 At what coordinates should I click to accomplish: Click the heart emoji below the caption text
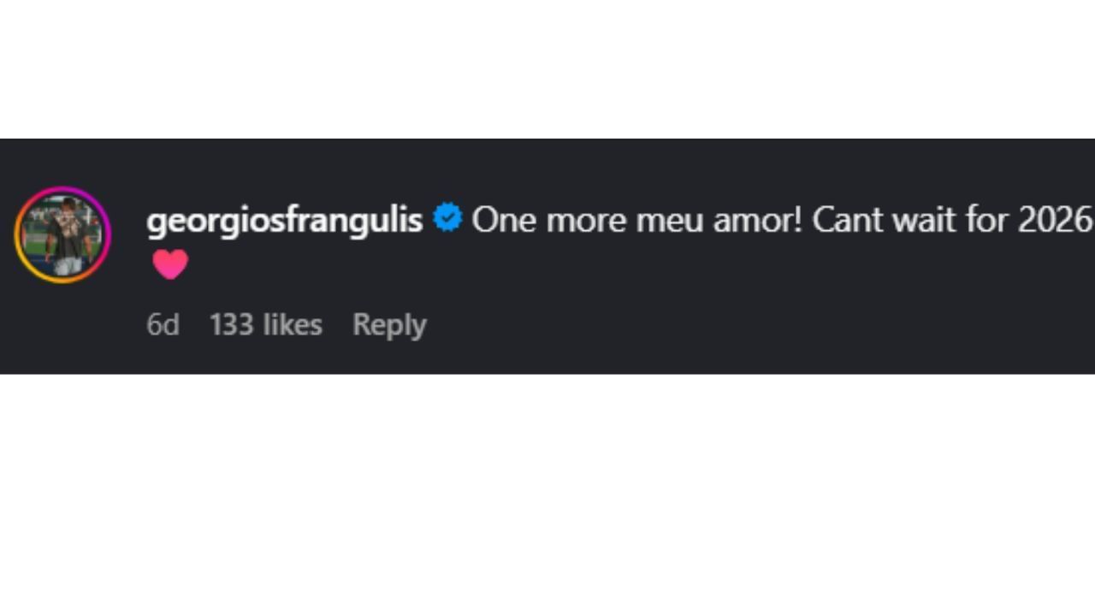pyautogui.click(x=169, y=264)
